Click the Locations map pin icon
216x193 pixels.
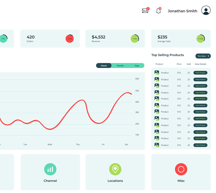pos(115,169)
